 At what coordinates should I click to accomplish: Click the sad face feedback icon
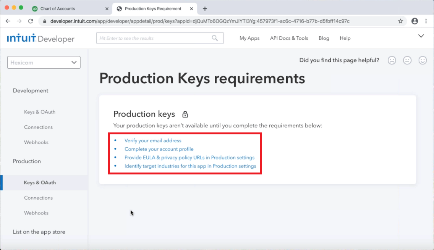pyautogui.click(x=392, y=60)
